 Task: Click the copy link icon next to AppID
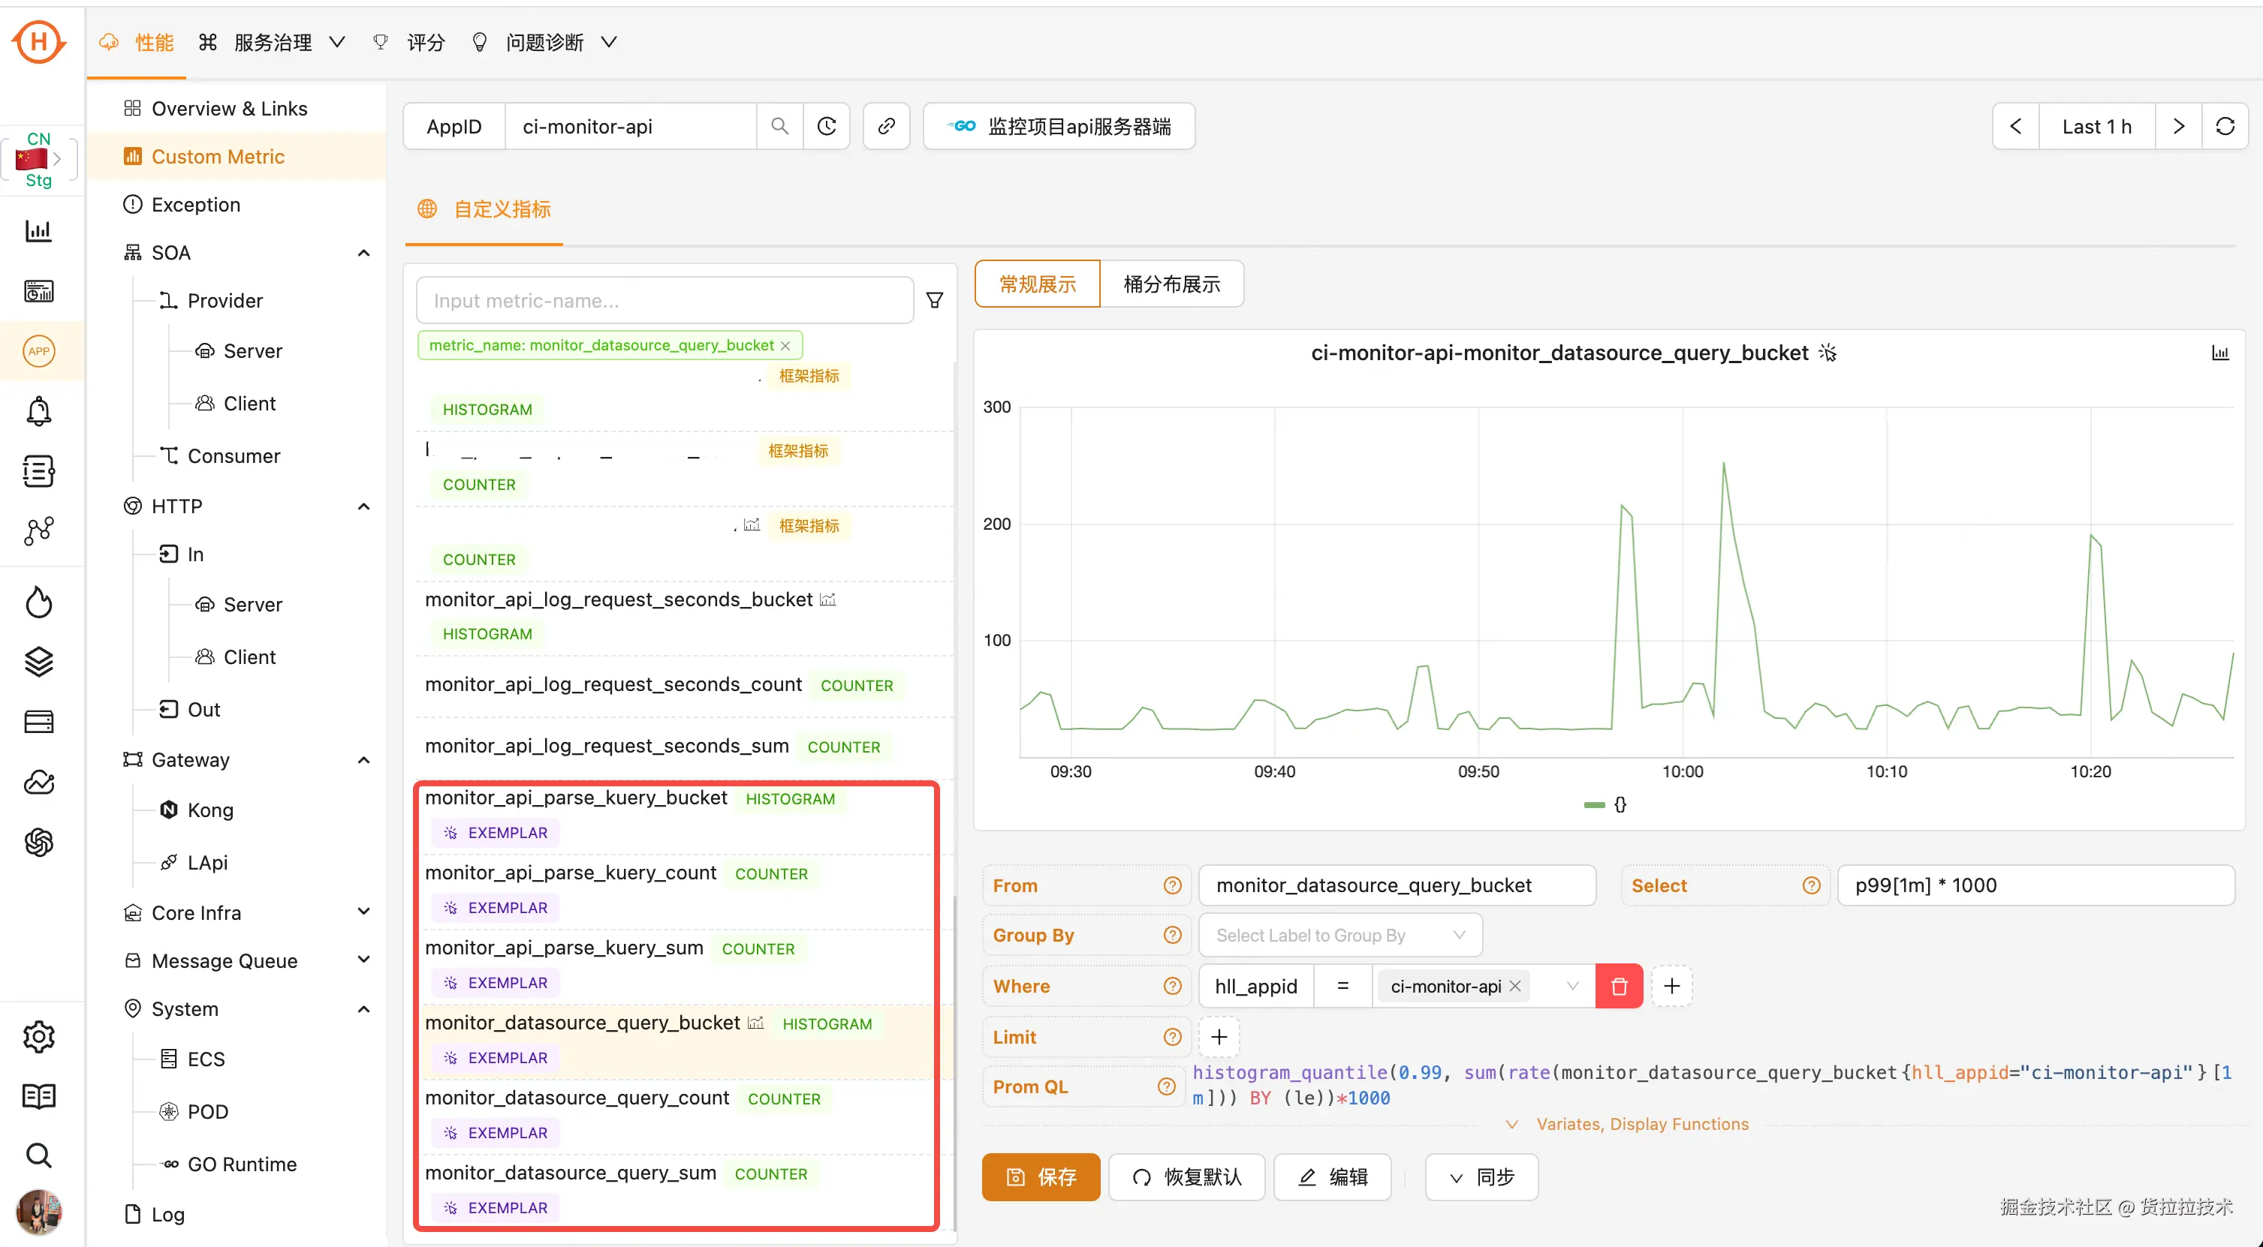click(x=887, y=127)
